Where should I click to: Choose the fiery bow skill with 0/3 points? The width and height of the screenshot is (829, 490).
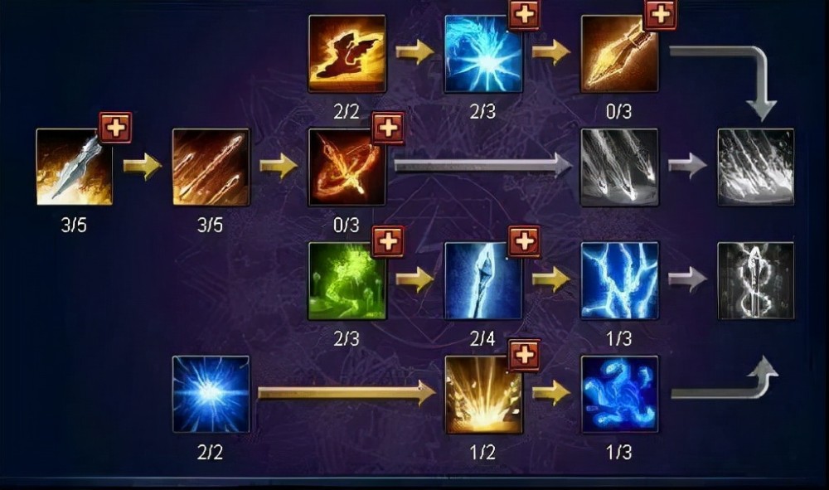point(347,167)
